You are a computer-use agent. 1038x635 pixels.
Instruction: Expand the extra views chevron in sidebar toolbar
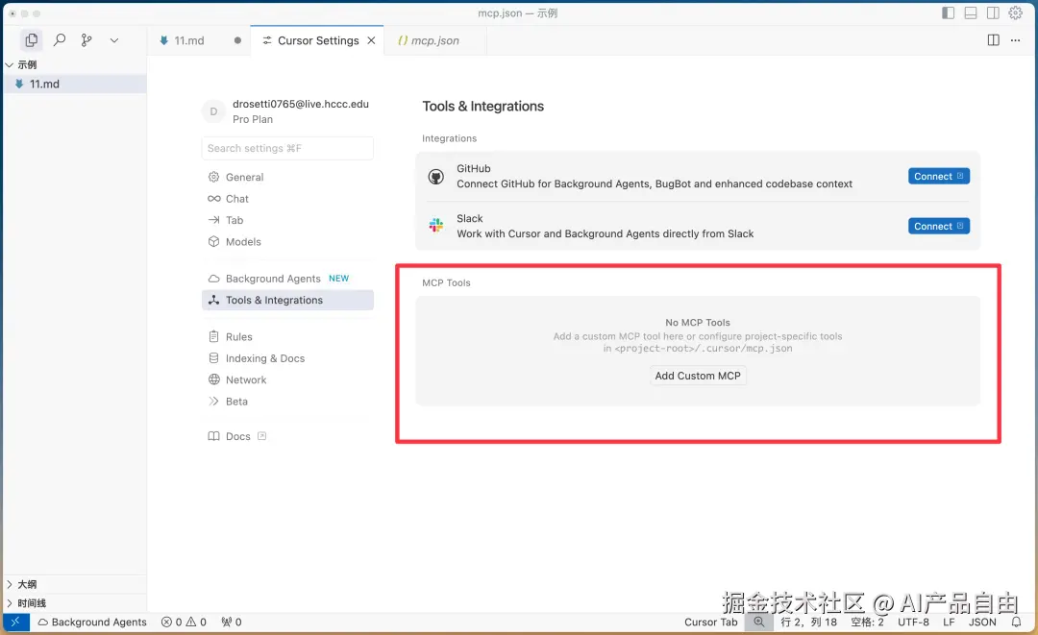coord(113,40)
